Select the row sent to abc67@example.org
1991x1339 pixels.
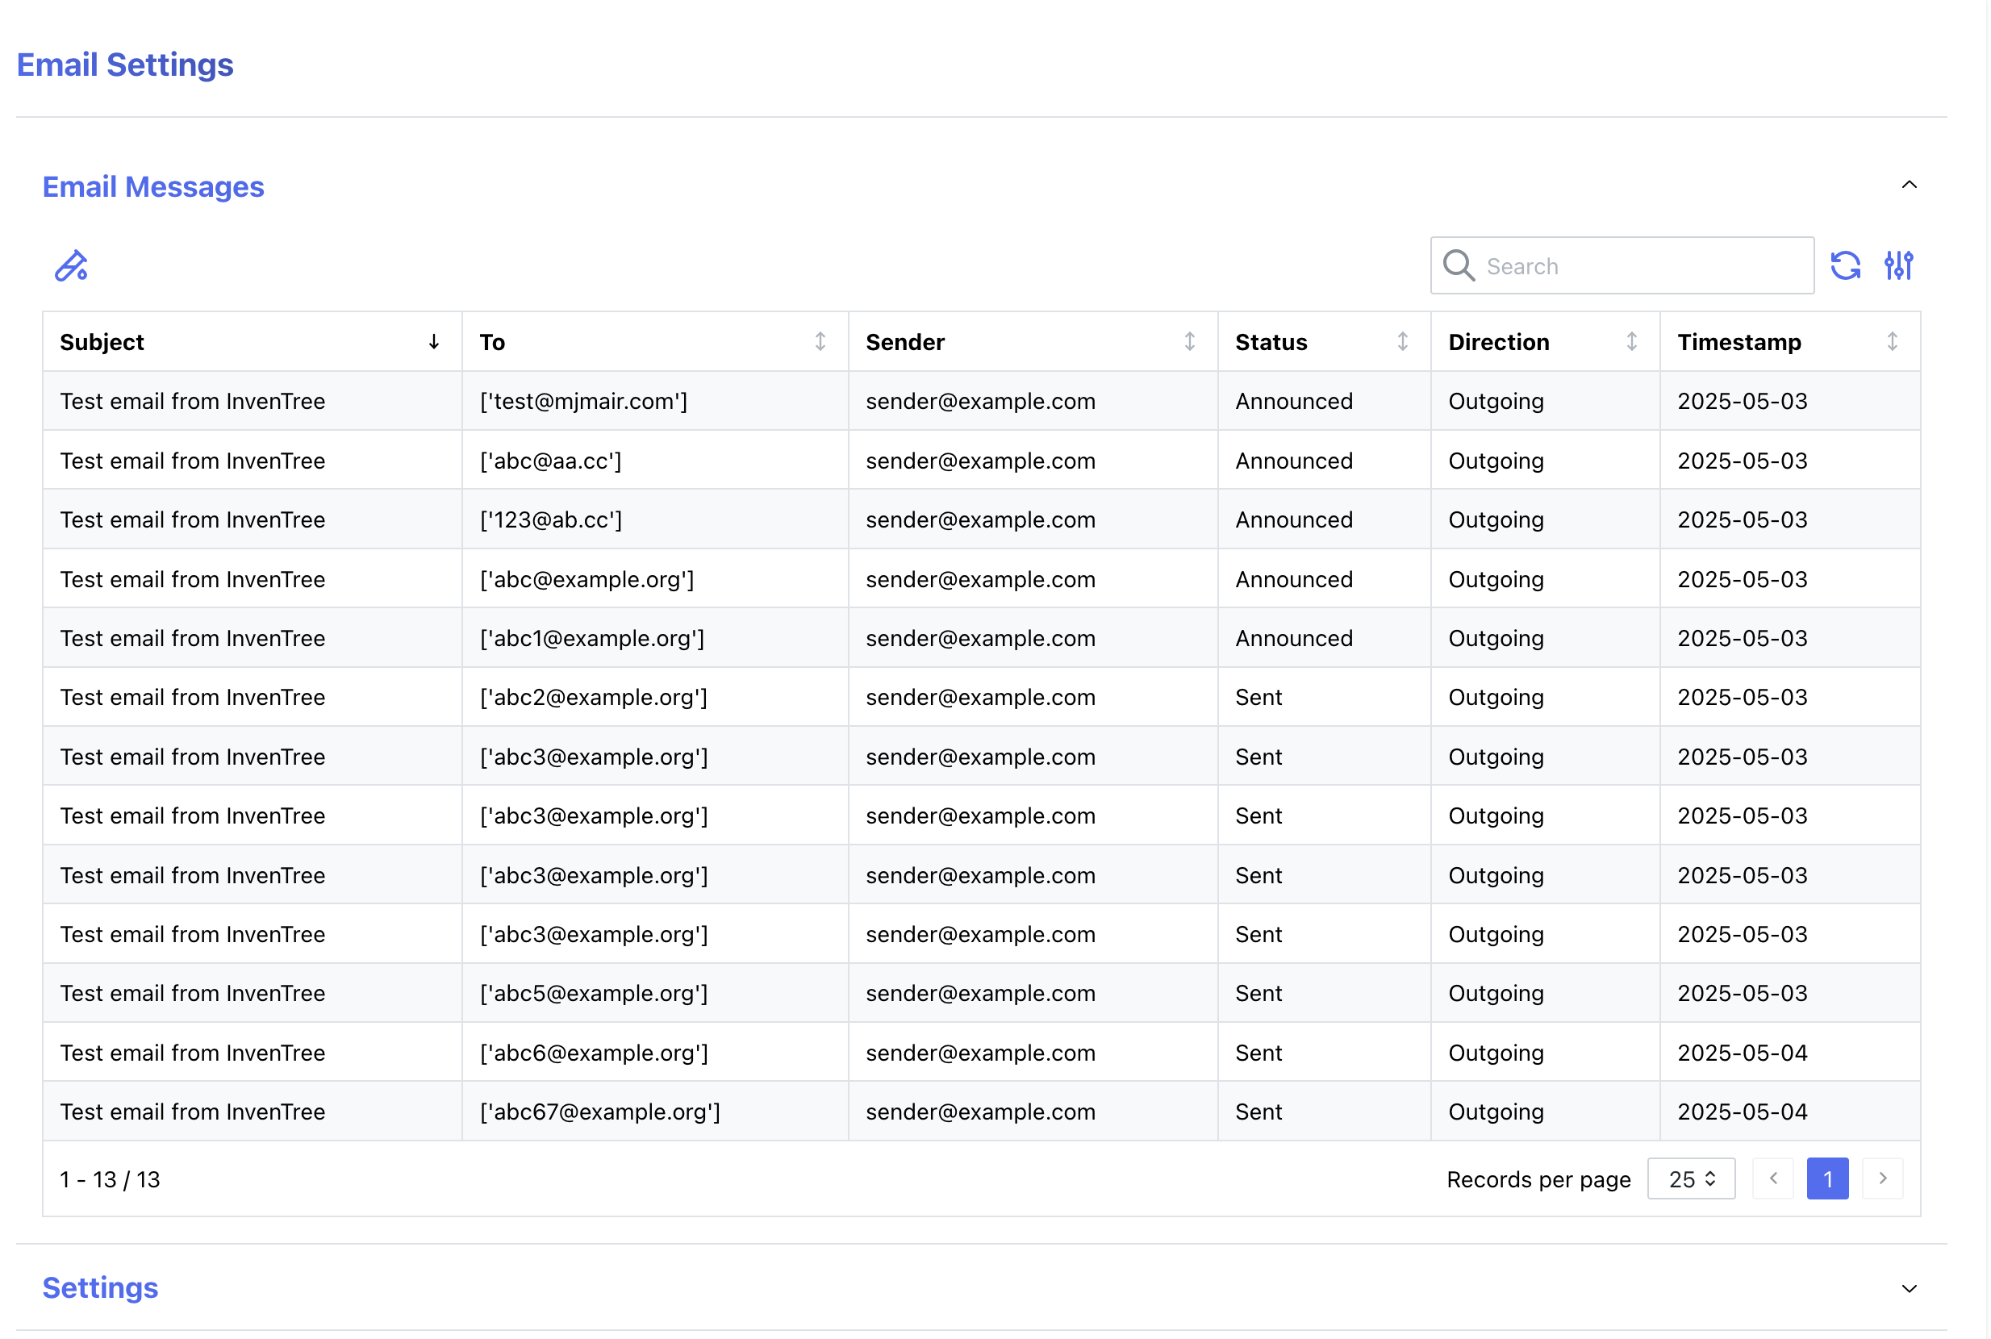point(599,1112)
